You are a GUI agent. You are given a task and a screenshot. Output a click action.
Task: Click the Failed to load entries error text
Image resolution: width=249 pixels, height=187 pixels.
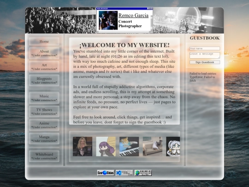(203, 77)
